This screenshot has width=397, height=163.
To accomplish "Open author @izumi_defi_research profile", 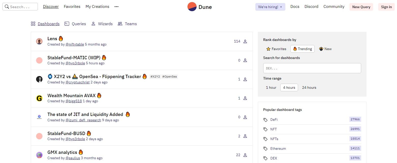I will (83, 120).
